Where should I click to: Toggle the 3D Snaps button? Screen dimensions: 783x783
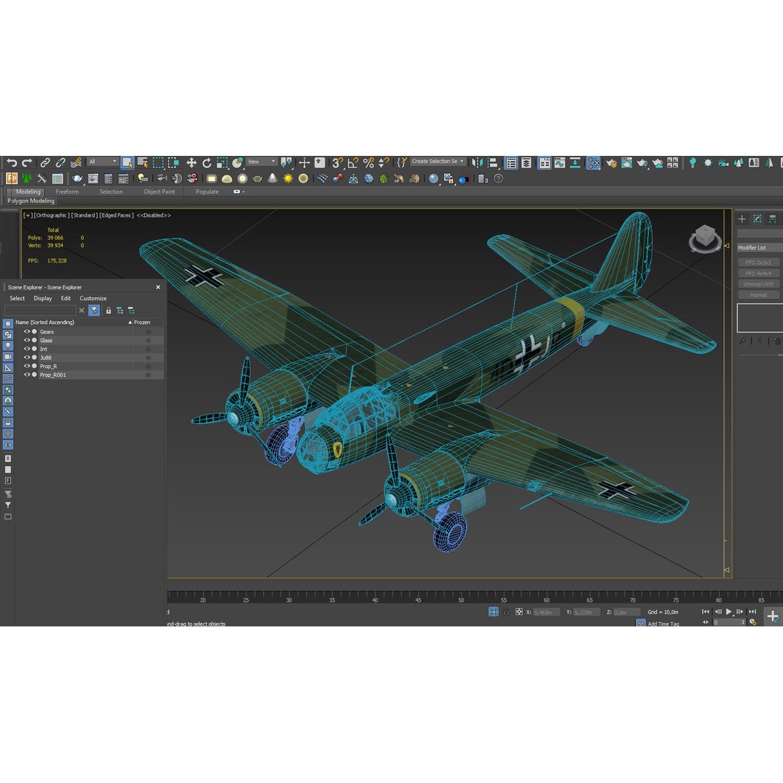click(x=338, y=162)
